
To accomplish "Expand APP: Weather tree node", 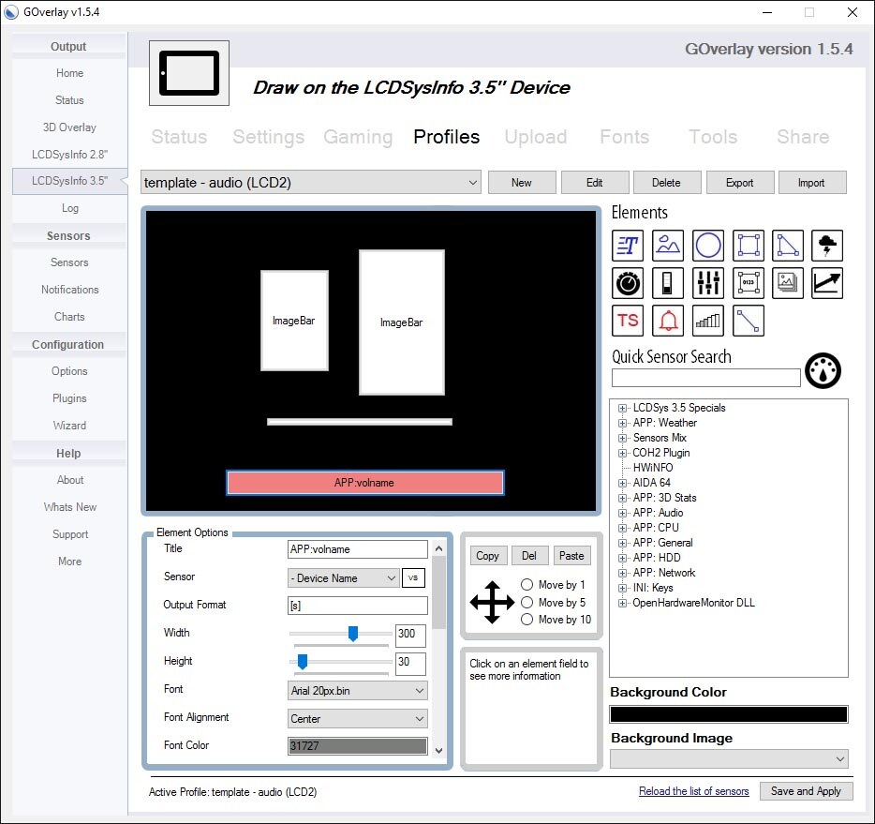I will [622, 423].
